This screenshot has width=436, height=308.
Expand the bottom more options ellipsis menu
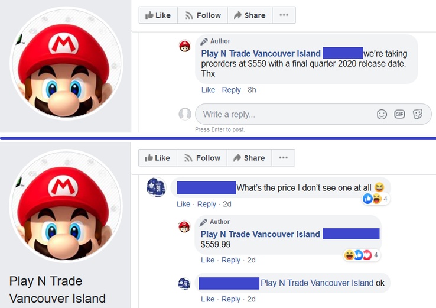point(284,158)
